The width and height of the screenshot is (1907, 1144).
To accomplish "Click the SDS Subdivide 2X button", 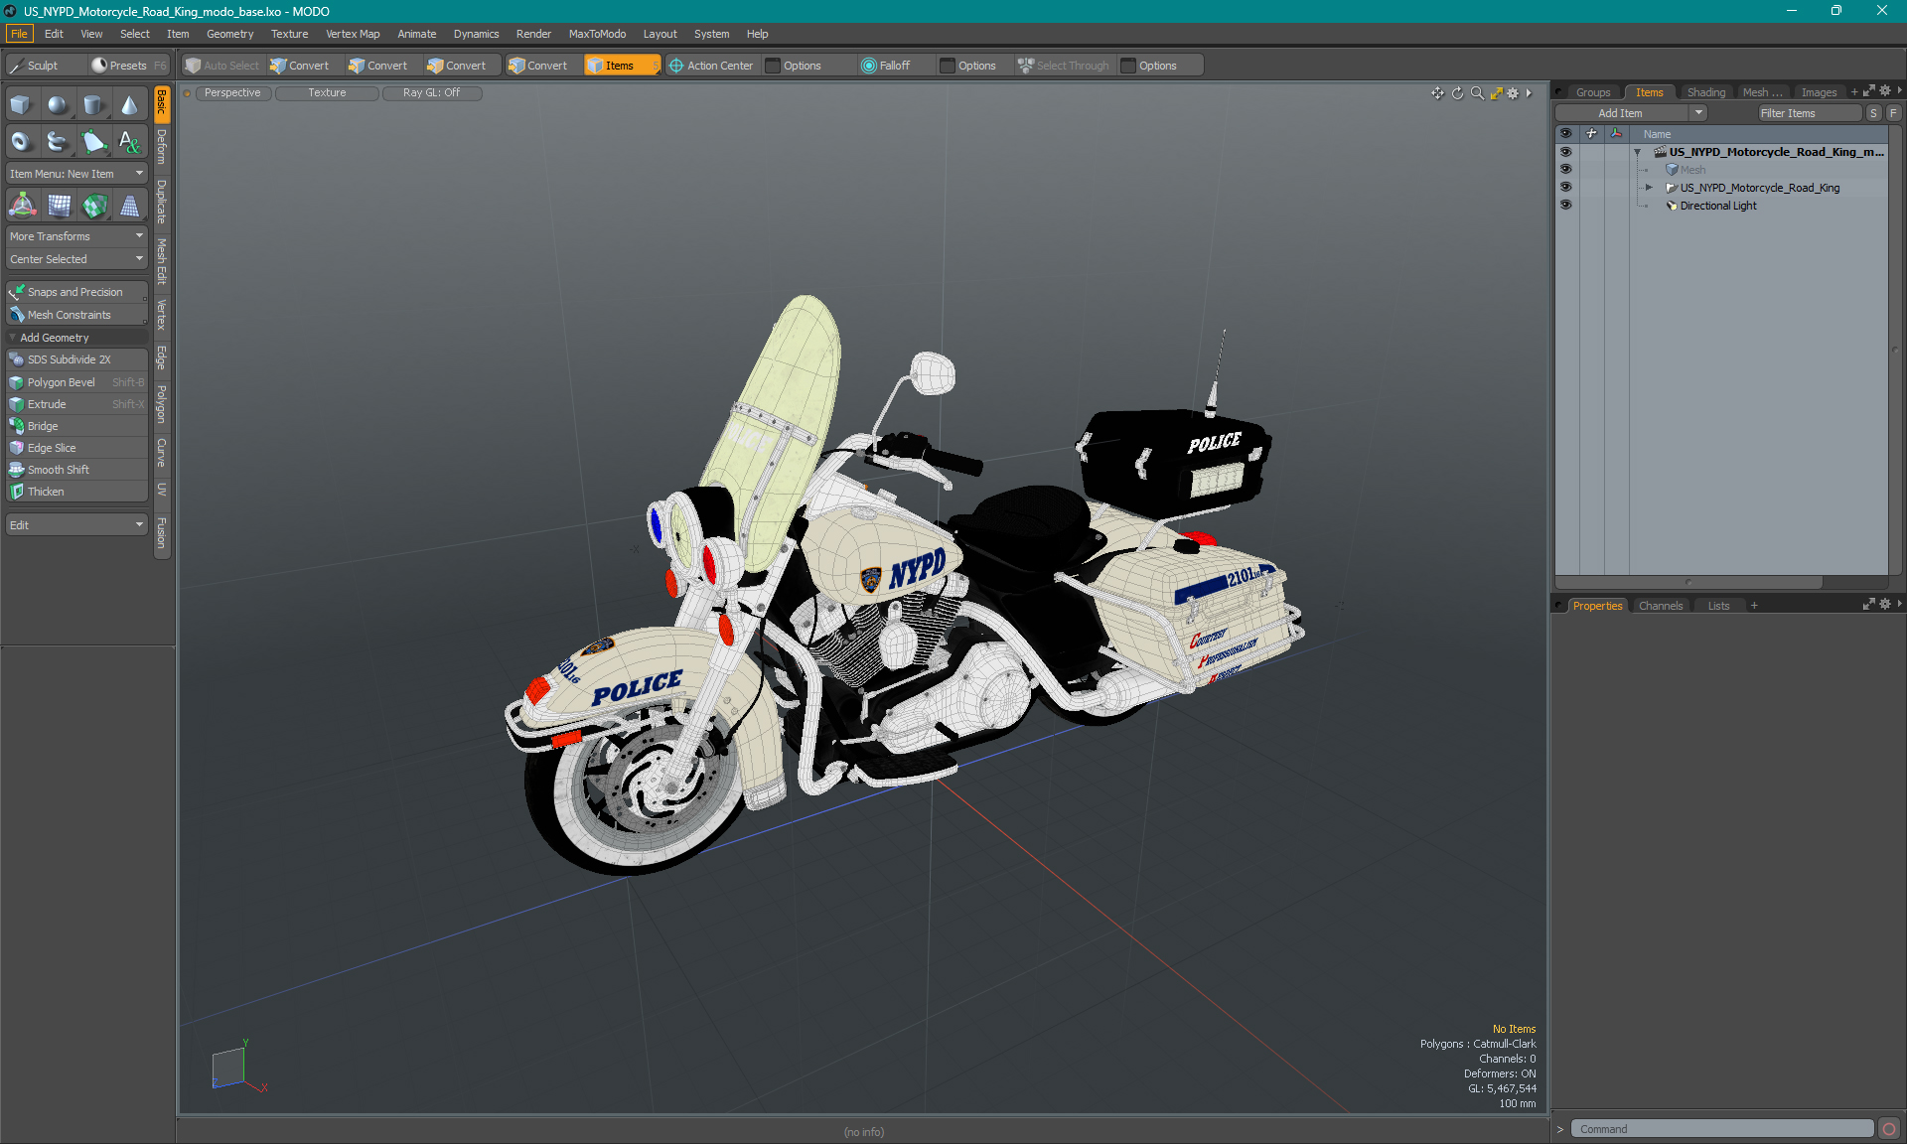I will click(76, 359).
